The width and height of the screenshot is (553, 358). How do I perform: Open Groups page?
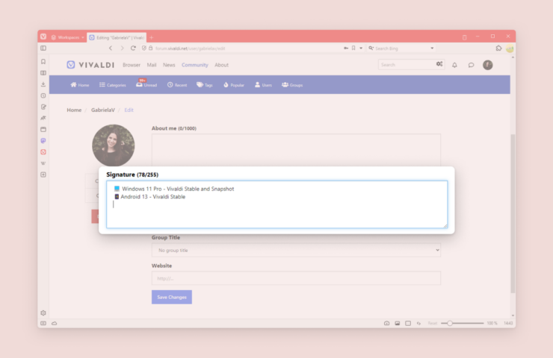coord(292,85)
